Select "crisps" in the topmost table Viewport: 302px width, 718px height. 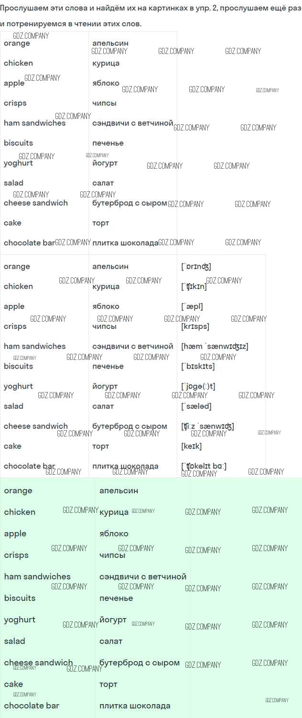[15, 103]
